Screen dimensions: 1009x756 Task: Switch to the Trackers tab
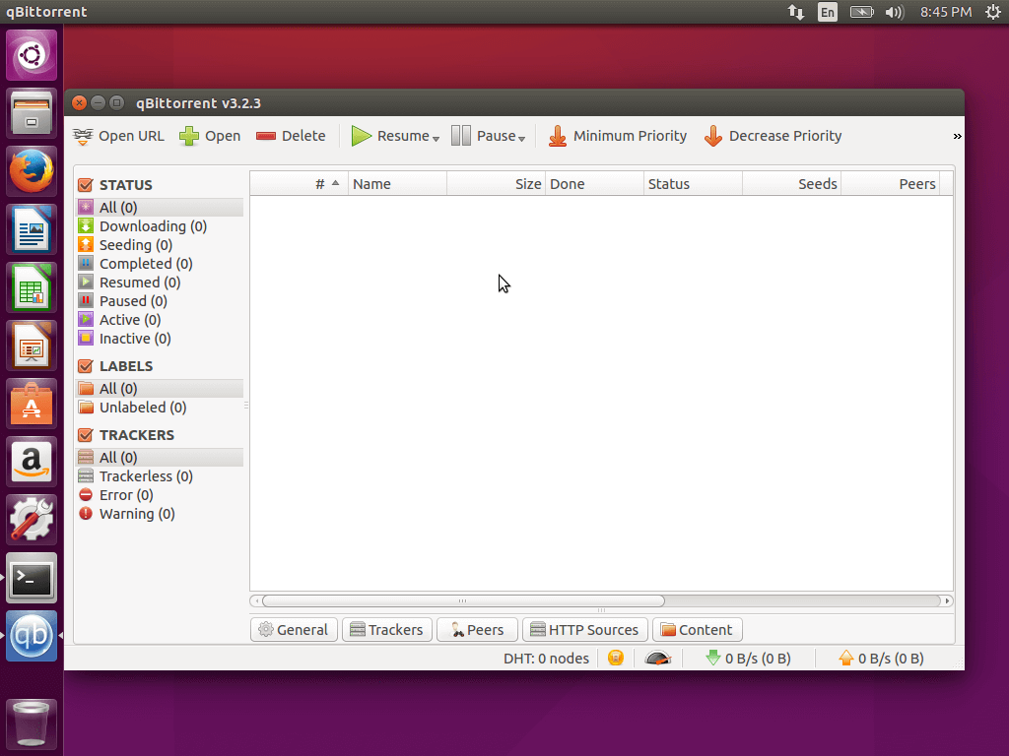tap(386, 630)
